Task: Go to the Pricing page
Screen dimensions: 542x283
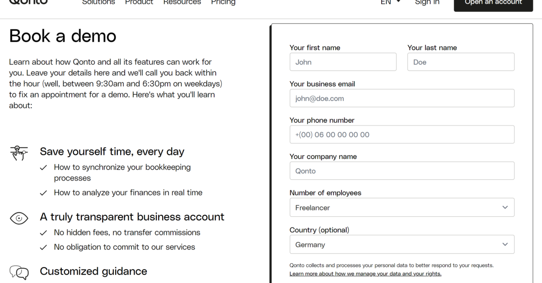Action: pos(223,2)
